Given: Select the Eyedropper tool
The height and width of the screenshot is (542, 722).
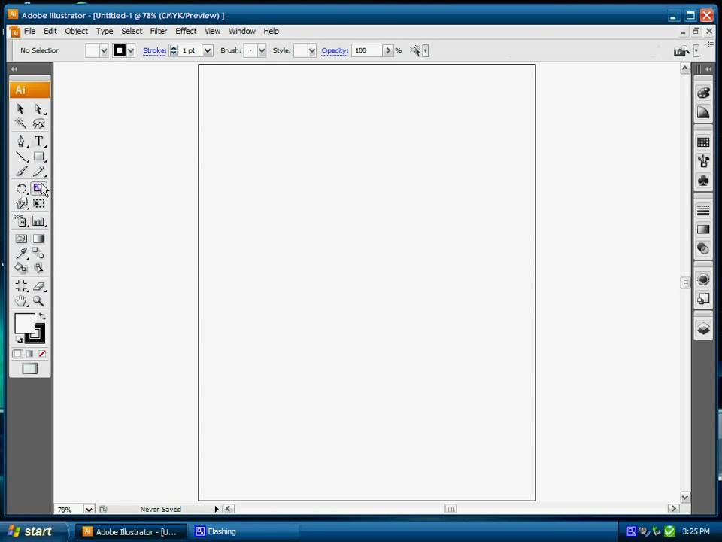Looking at the screenshot, I should 21,253.
